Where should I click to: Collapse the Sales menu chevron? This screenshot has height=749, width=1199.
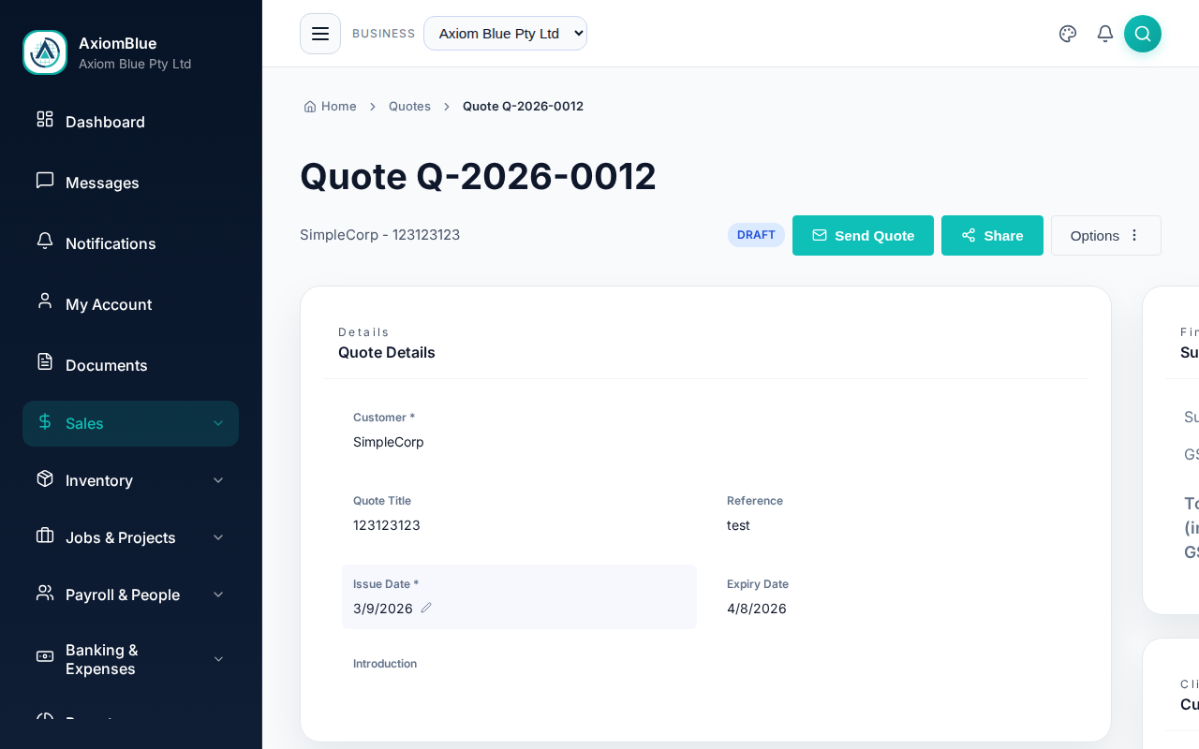[x=218, y=423]
